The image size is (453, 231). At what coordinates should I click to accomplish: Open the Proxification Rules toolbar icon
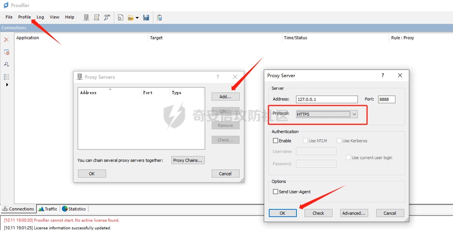pos(97,18)
